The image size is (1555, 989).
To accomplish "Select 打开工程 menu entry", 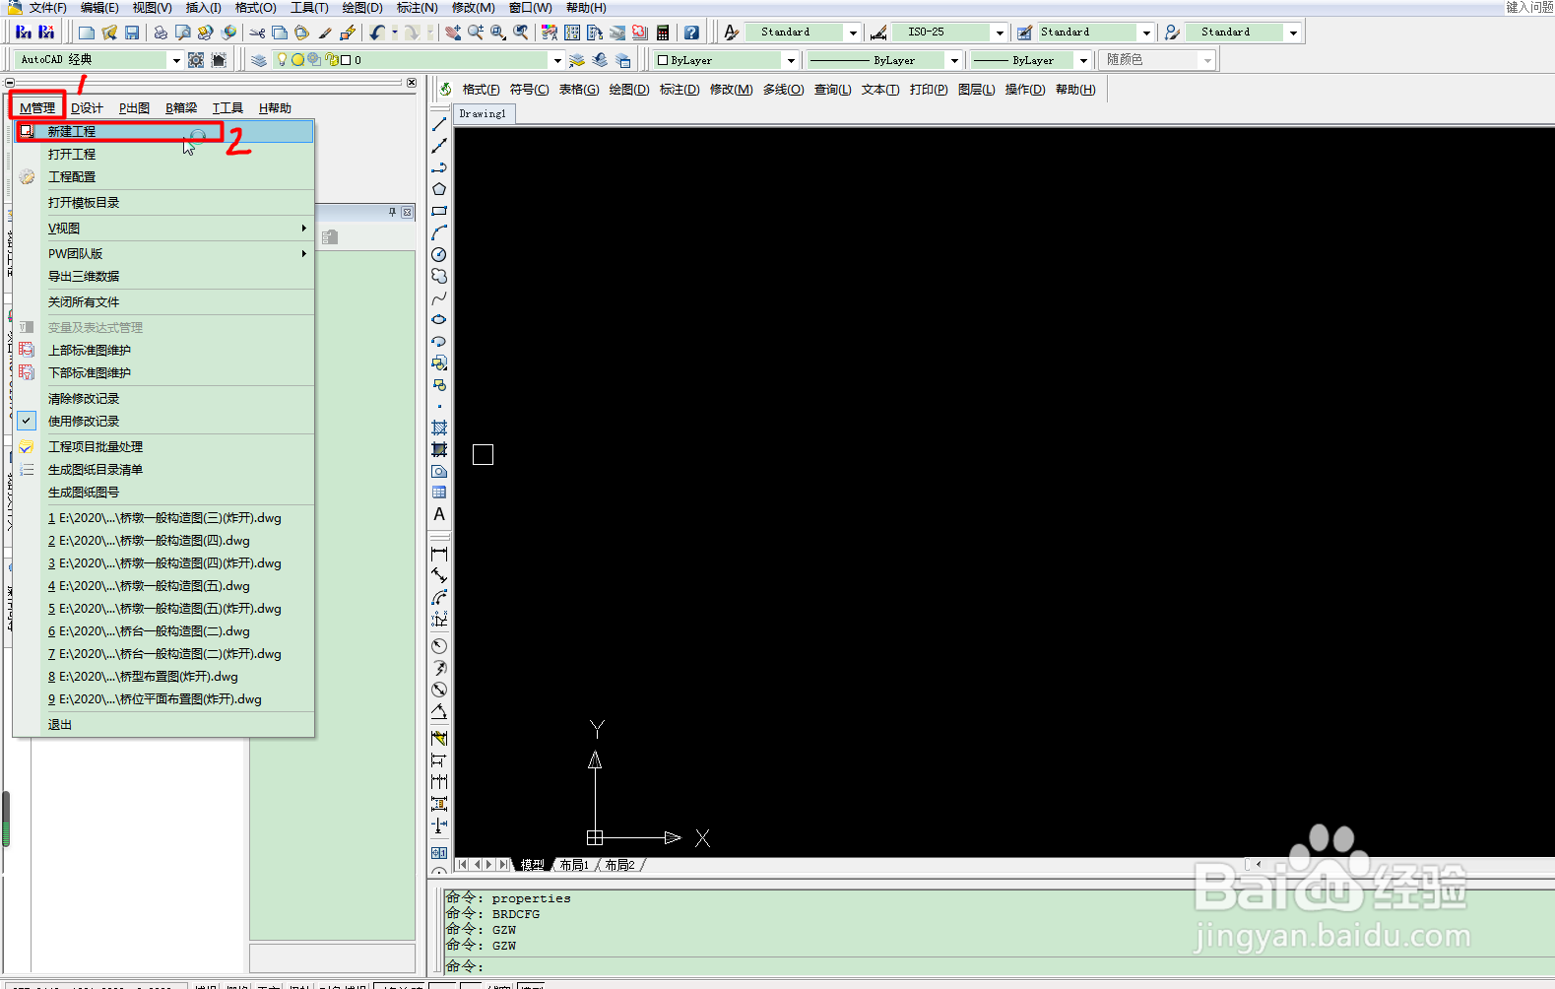I will click(164, 155).
